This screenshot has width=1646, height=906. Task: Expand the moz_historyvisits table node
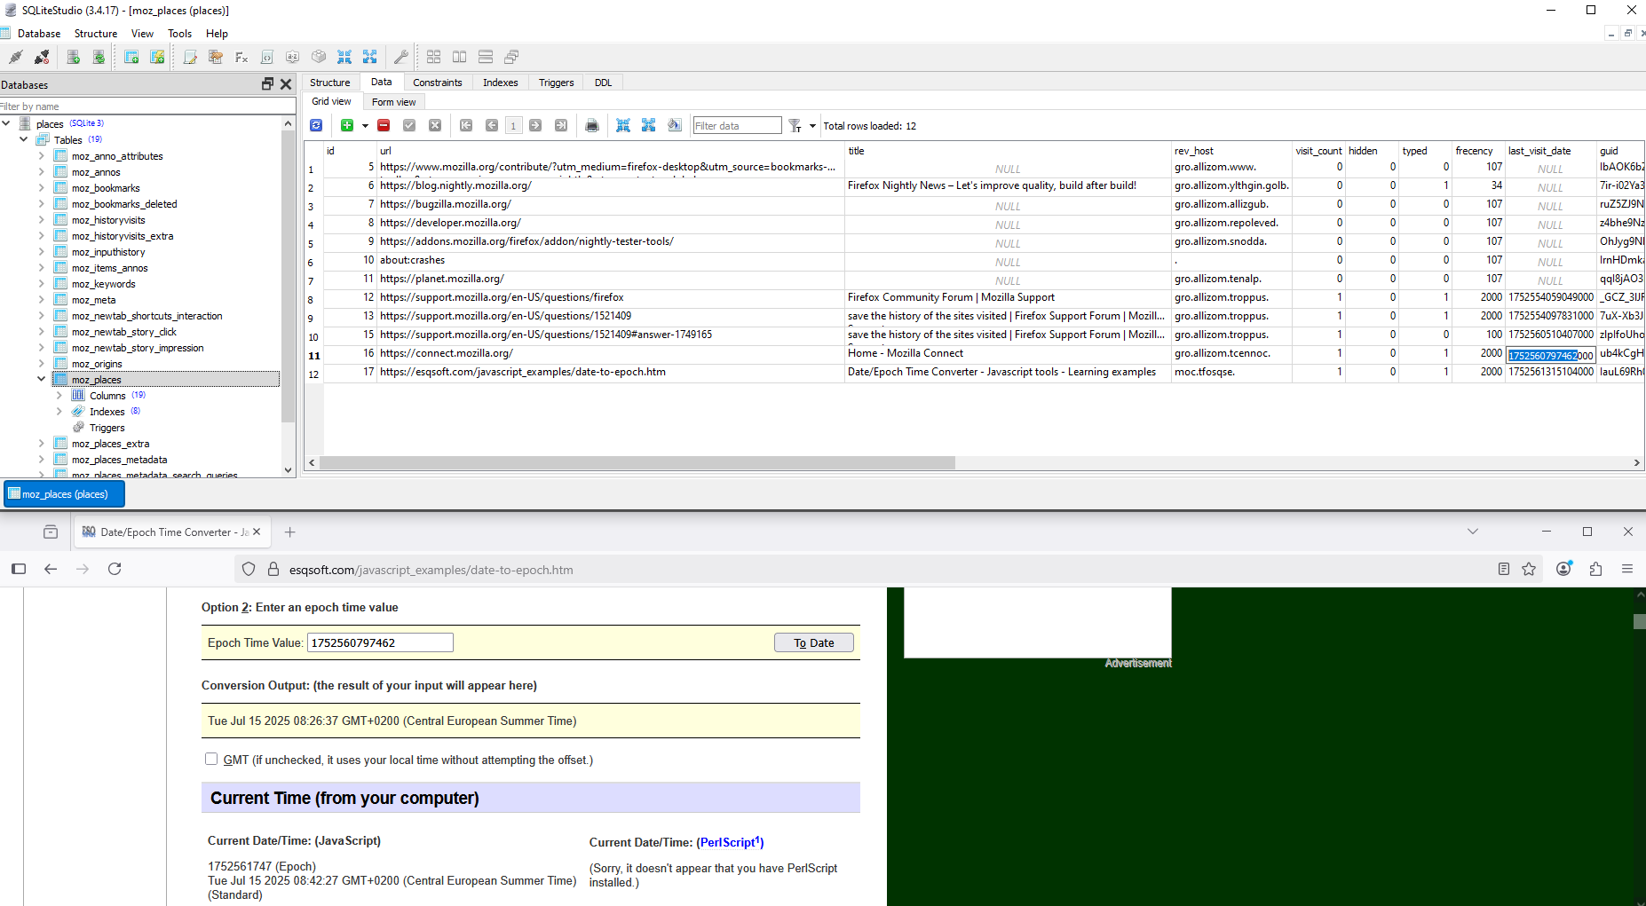click(x=42, y=219)
